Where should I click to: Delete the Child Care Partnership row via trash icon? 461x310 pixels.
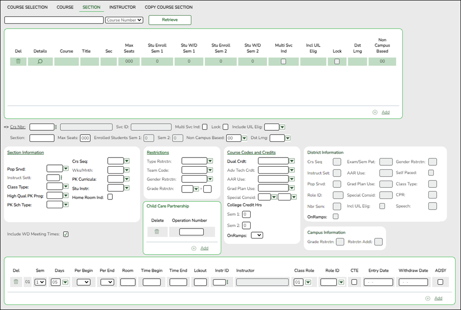tap(157, 232)
